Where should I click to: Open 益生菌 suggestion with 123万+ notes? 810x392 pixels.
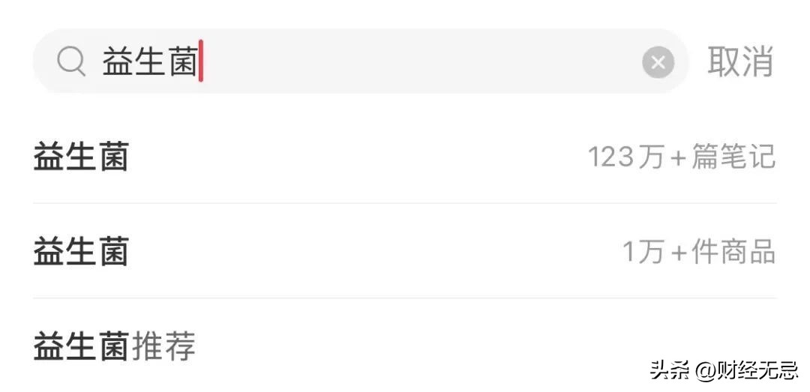[81, 157]
